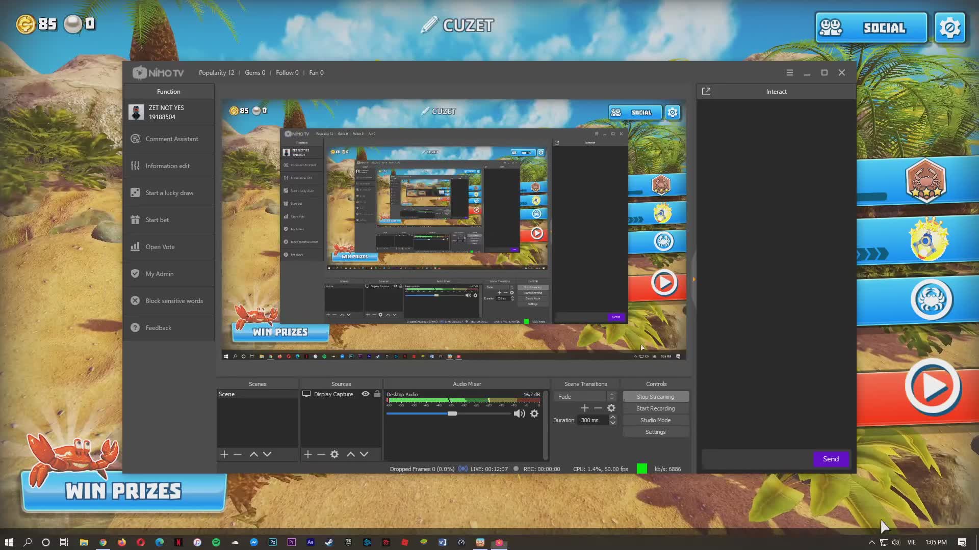Click the Start Recording button
The width and height of the screenshot is (979, 550).
(655, 408)
